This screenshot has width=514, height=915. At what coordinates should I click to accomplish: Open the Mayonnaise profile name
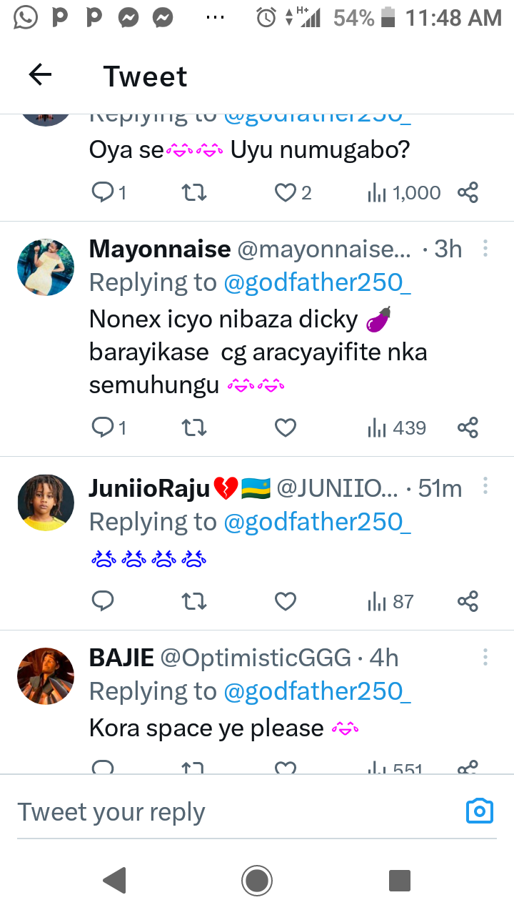160,249
